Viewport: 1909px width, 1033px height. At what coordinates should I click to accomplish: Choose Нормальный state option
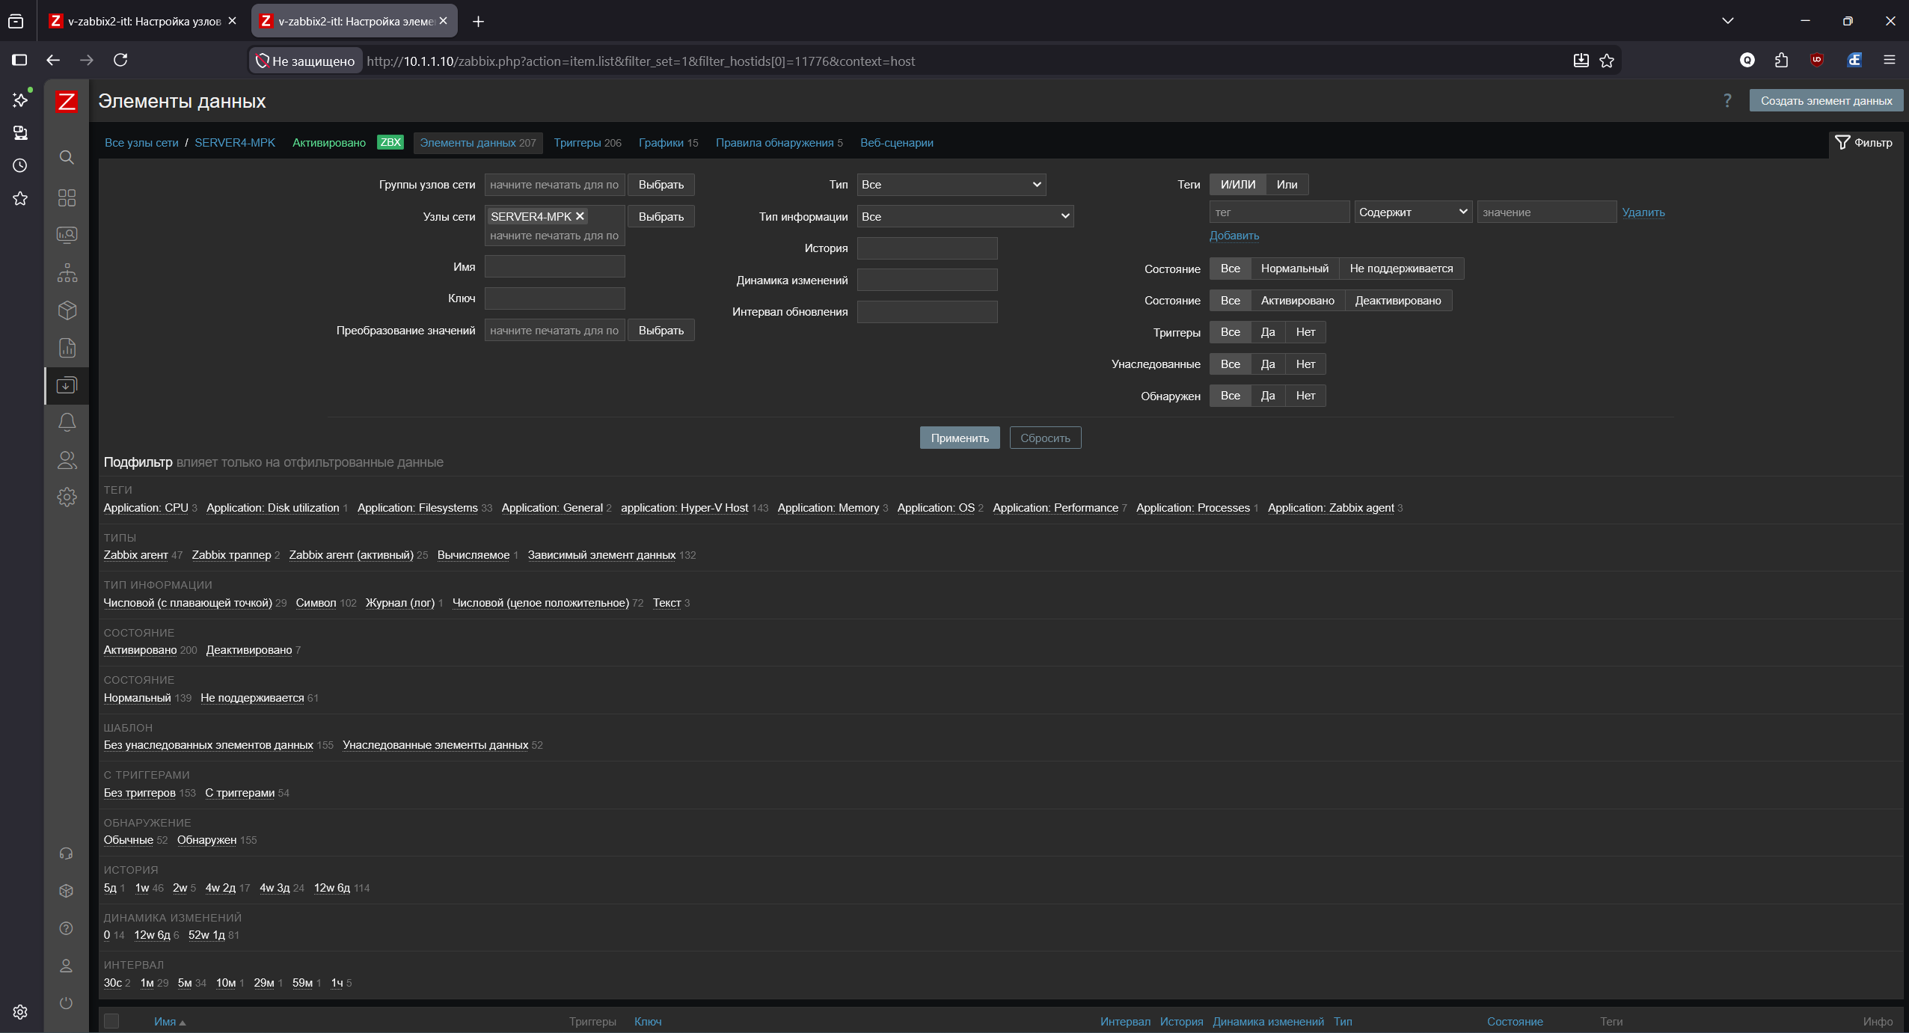1295,269
